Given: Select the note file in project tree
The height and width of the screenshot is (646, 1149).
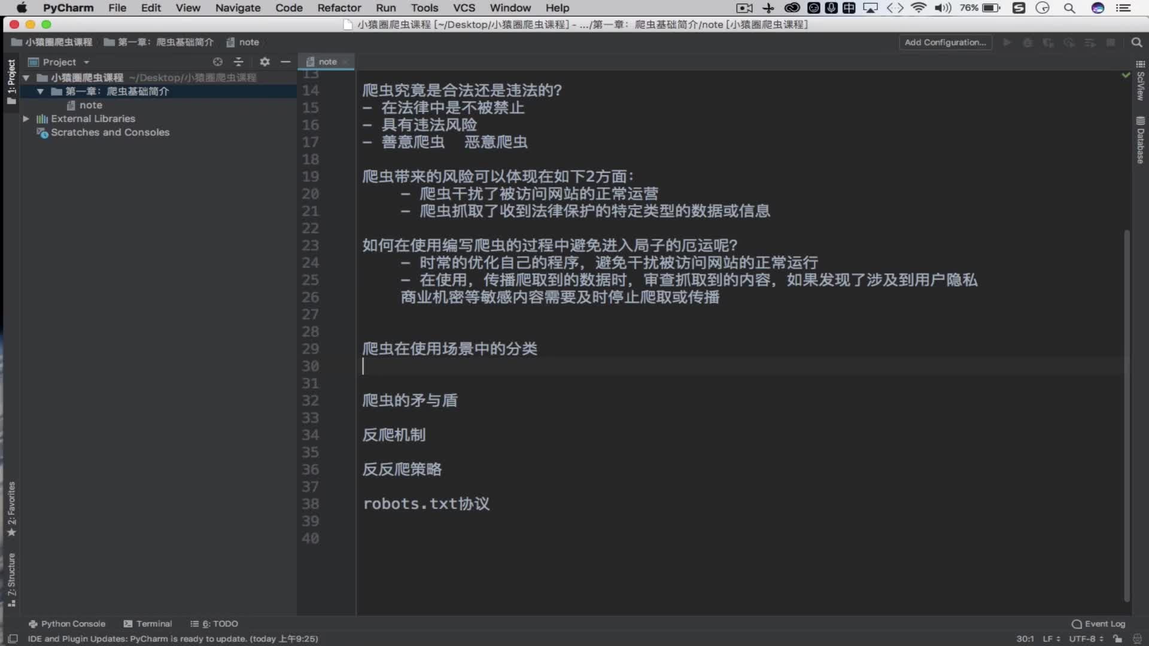Looking at the screenshot, I should point(84,105).
